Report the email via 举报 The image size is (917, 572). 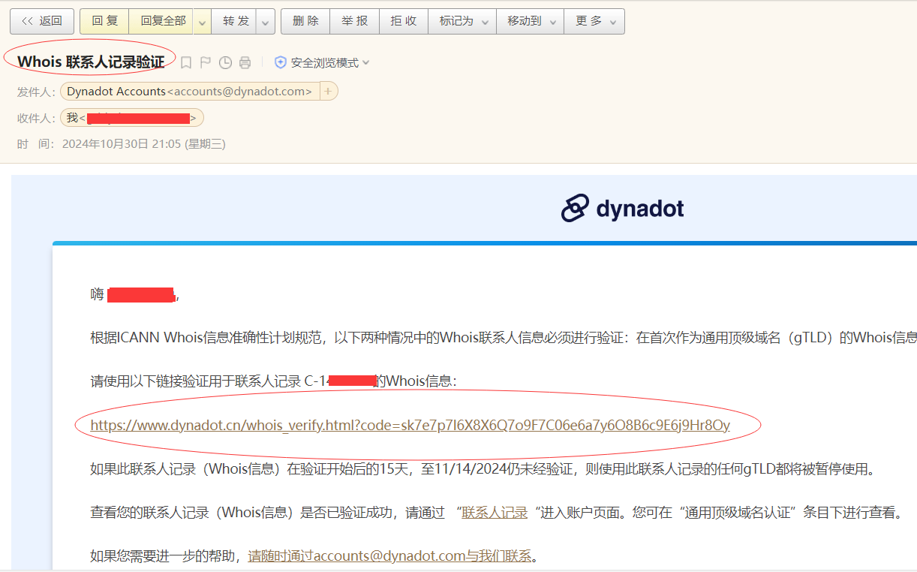coord(354,21)
